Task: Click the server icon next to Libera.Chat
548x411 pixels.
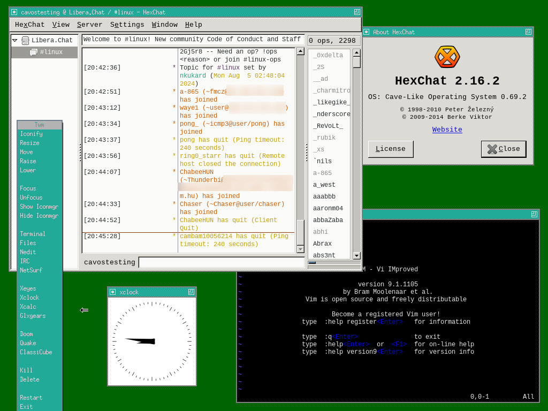Action: click(x=25, y=40)
